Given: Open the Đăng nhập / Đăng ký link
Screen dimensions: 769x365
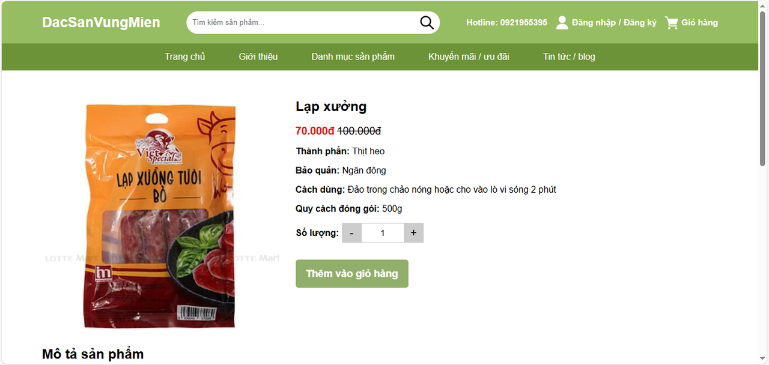Looking at the screenshot, I should tap(614, 23).
